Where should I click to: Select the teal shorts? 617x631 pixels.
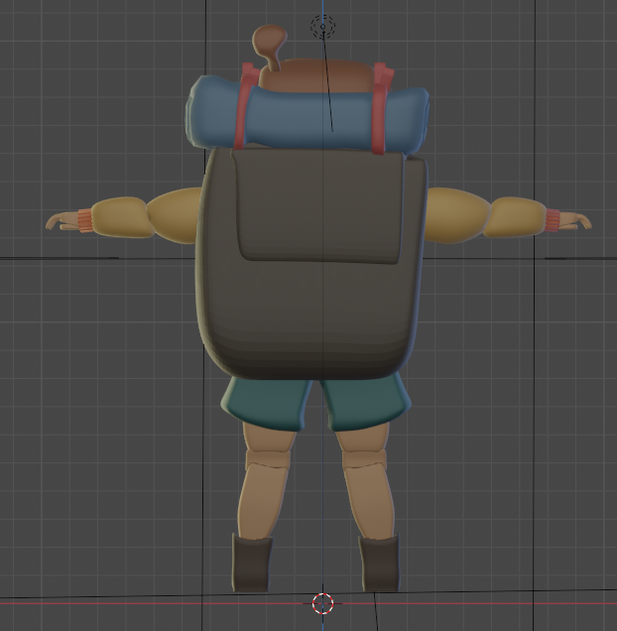[315, 401]
